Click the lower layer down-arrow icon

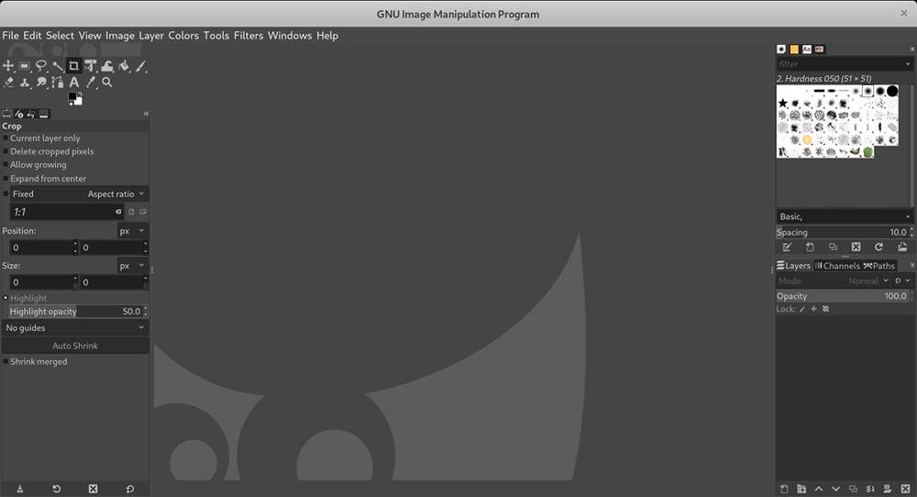click(x=835, y=489)
